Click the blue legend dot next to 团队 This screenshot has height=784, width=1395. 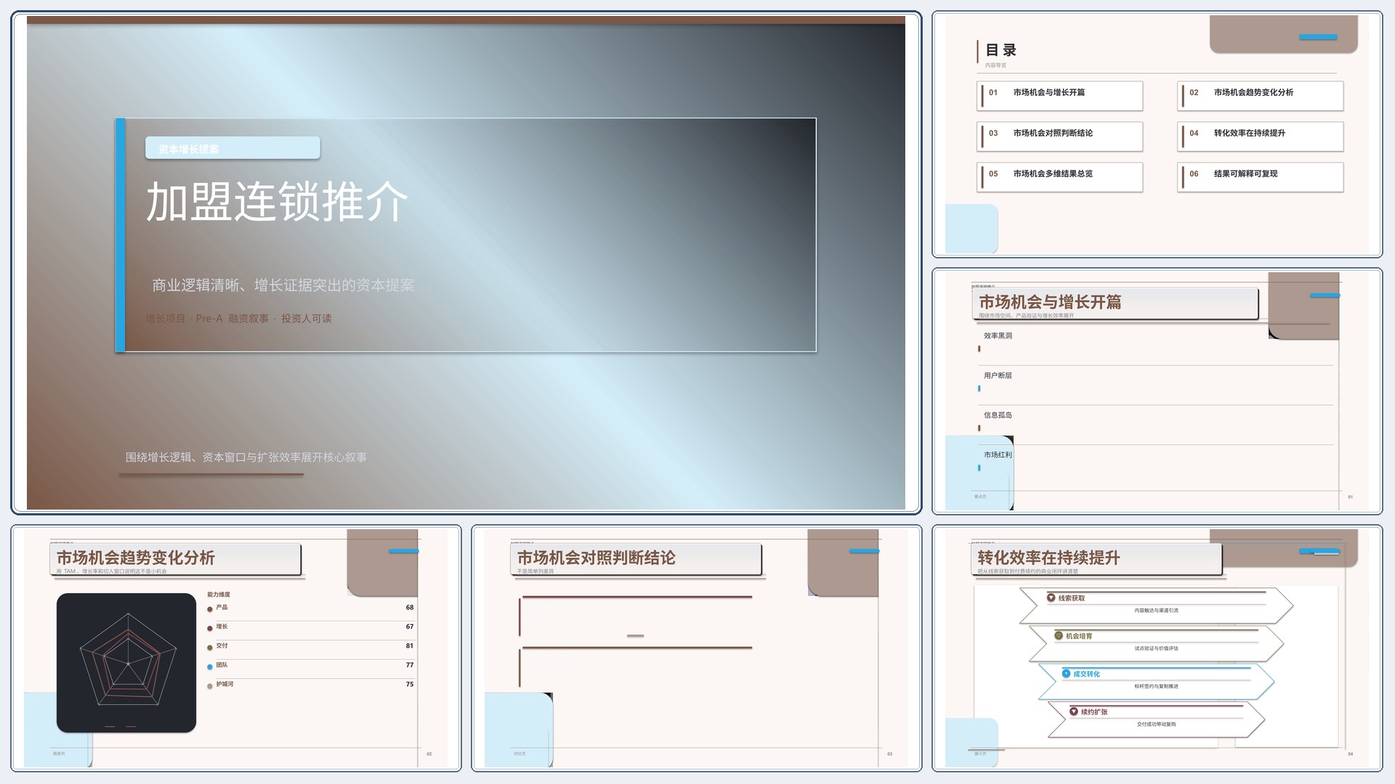(210, 667)
